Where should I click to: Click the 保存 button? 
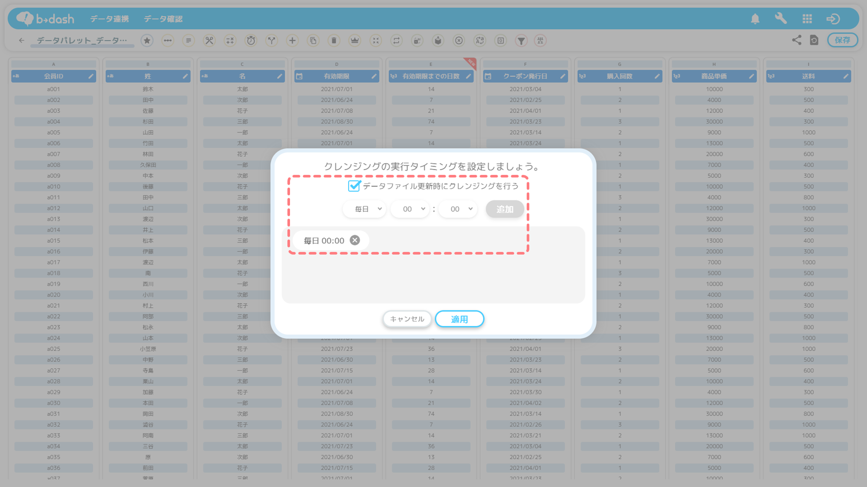(x=842, y=40)
